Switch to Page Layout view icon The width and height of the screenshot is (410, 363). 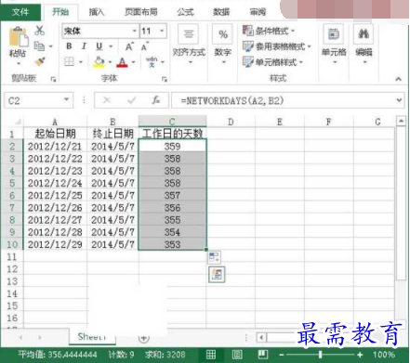(237, 355)
